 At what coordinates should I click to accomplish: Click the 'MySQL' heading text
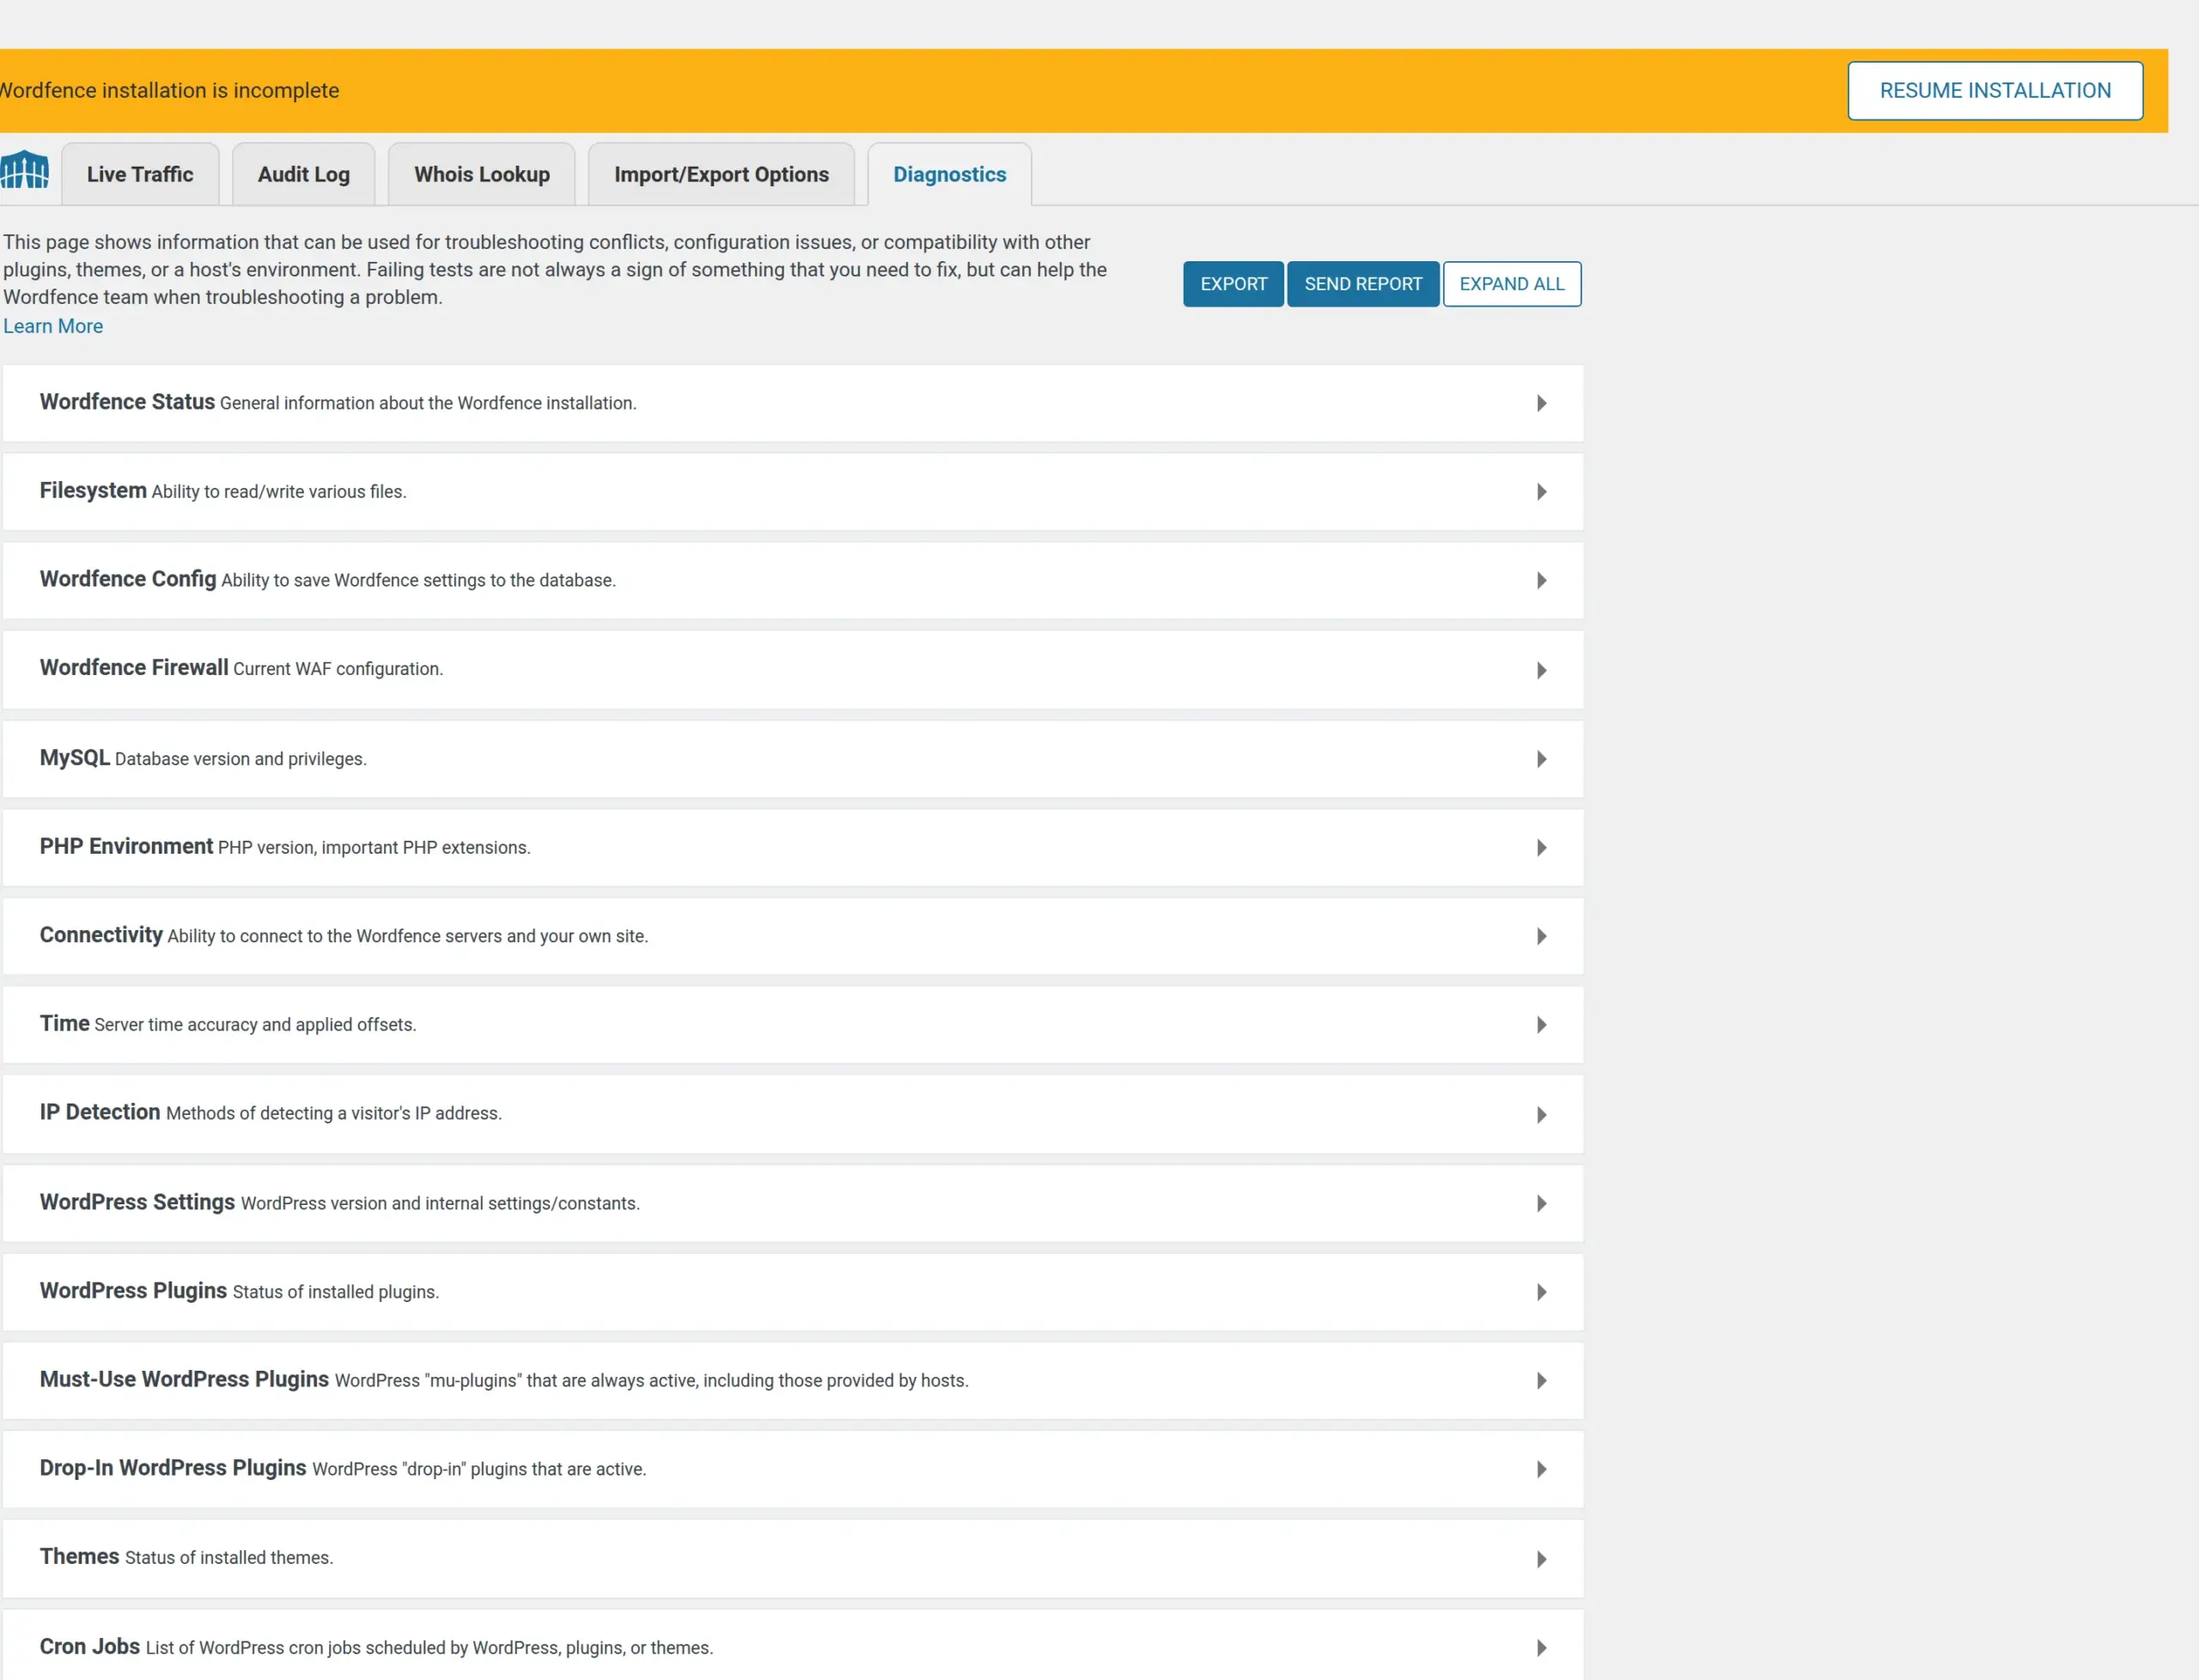[75, 758]
